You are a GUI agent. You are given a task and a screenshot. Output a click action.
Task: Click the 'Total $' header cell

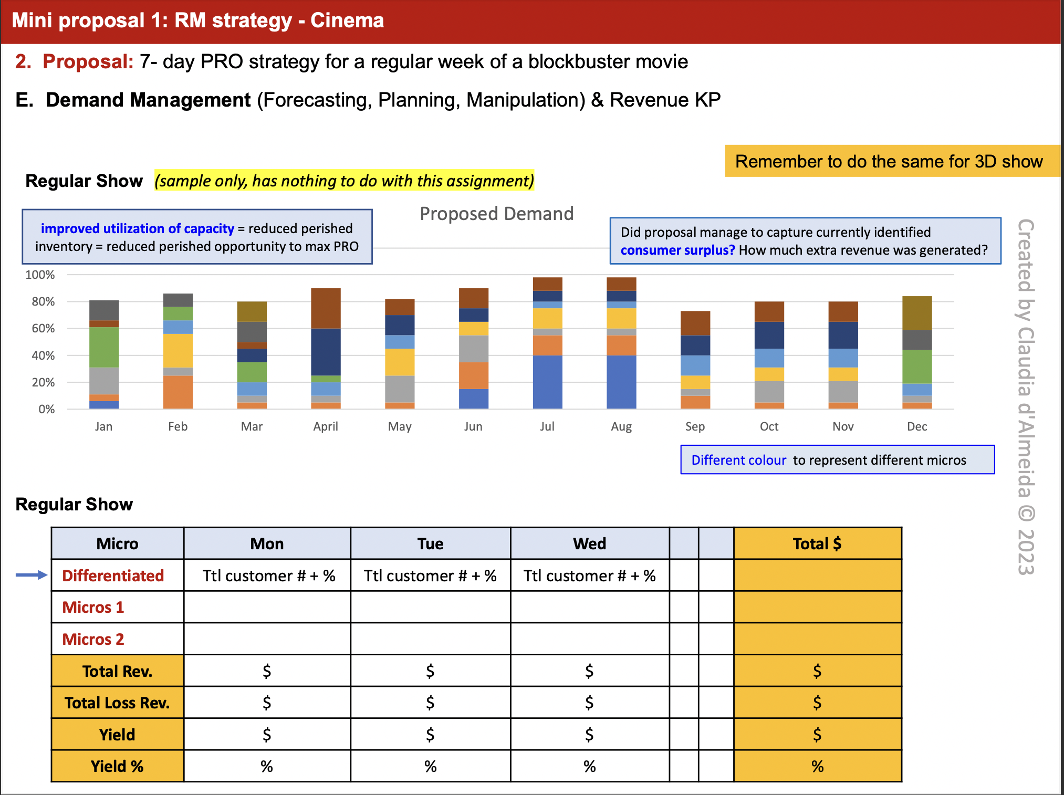[817, 543]
